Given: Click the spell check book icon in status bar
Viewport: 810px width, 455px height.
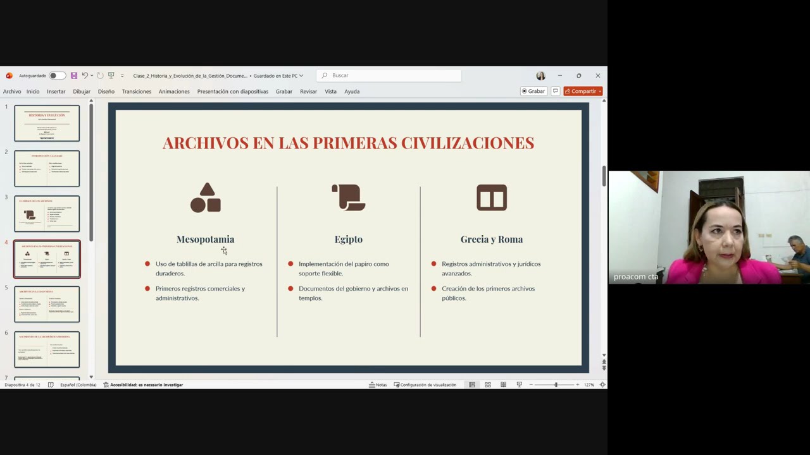Looking at the screenshot, I should coord(51,385).
